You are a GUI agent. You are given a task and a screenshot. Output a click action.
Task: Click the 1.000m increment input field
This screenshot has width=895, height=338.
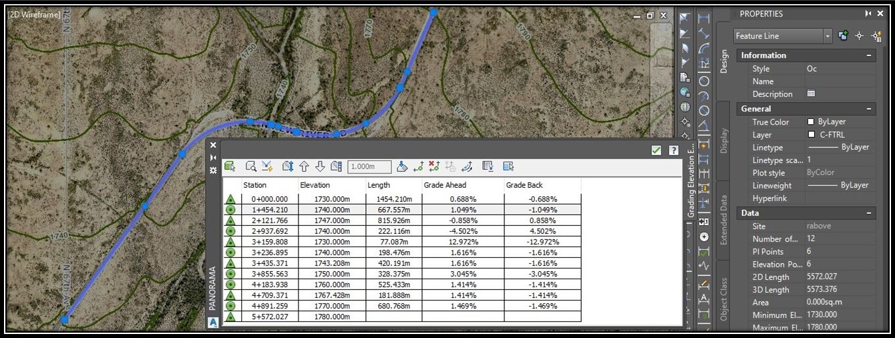coord(369,166)
